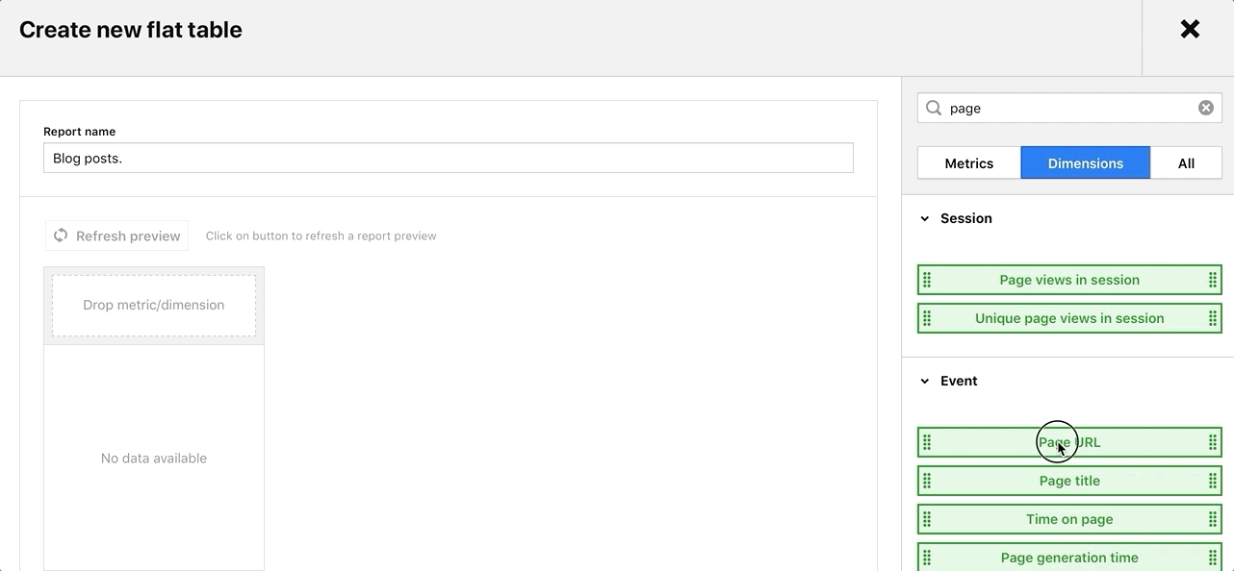This screenshot has height=571, width=1234.
Task: Select the Page views in session dimension
Action: tap(1069, 280)
